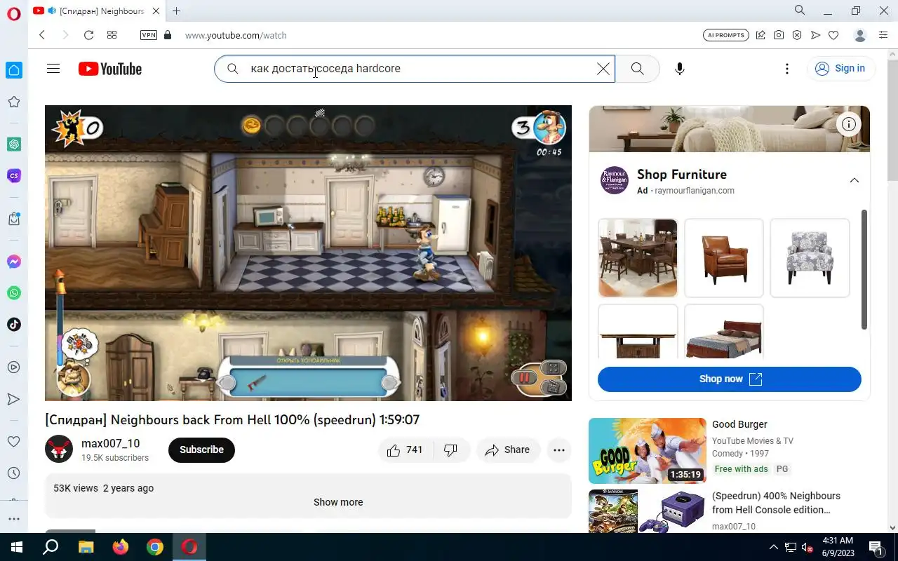Go to YouTube home via logo
The image size is (898, 561).
(x=110, y=69)
